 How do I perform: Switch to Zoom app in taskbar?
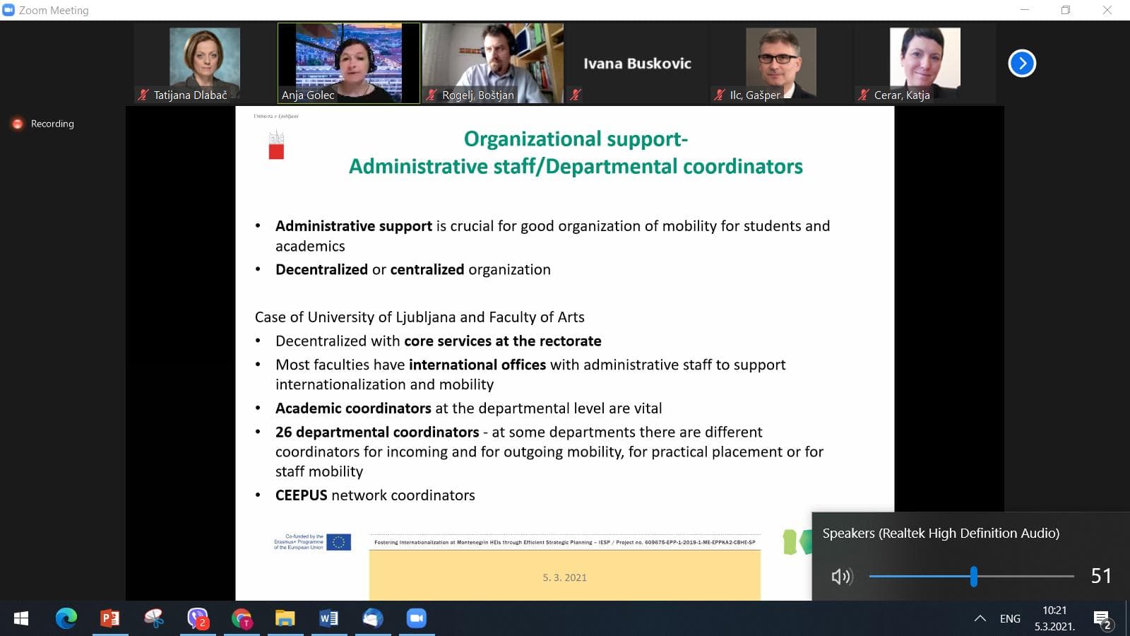point(417,619)
